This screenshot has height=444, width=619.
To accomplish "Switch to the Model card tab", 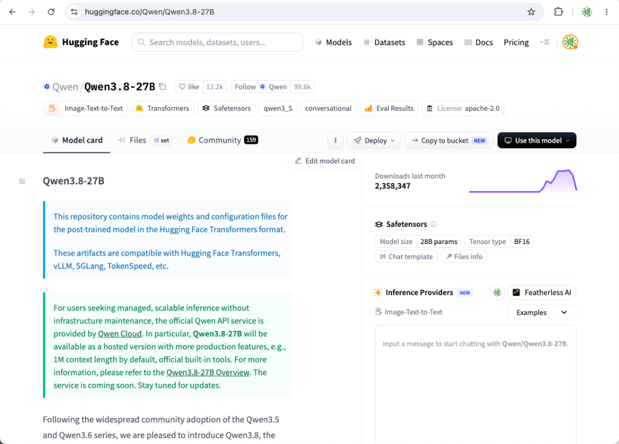I will pyautogui.click(x=77, y=140).
